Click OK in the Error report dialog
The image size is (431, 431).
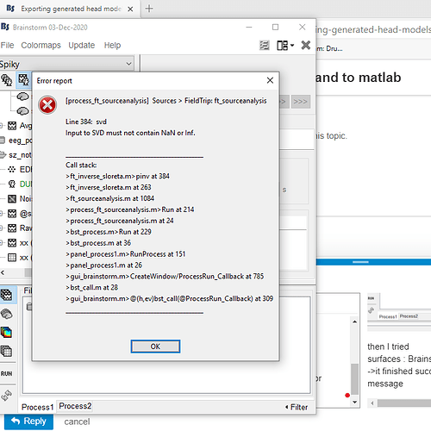(155, 347)
